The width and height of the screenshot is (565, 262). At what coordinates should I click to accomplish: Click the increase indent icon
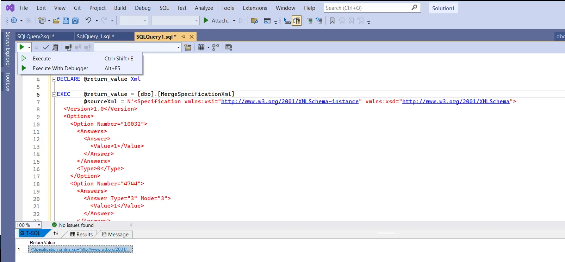click(310, 21)
